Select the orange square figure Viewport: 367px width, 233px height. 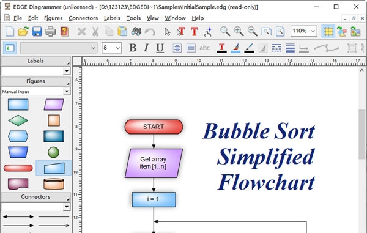54,120
